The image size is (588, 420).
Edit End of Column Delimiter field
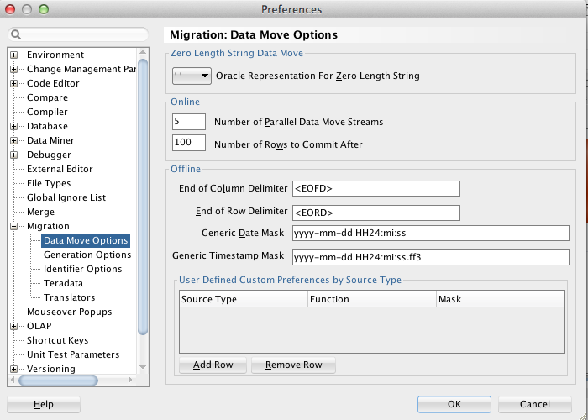pos(376,188)
